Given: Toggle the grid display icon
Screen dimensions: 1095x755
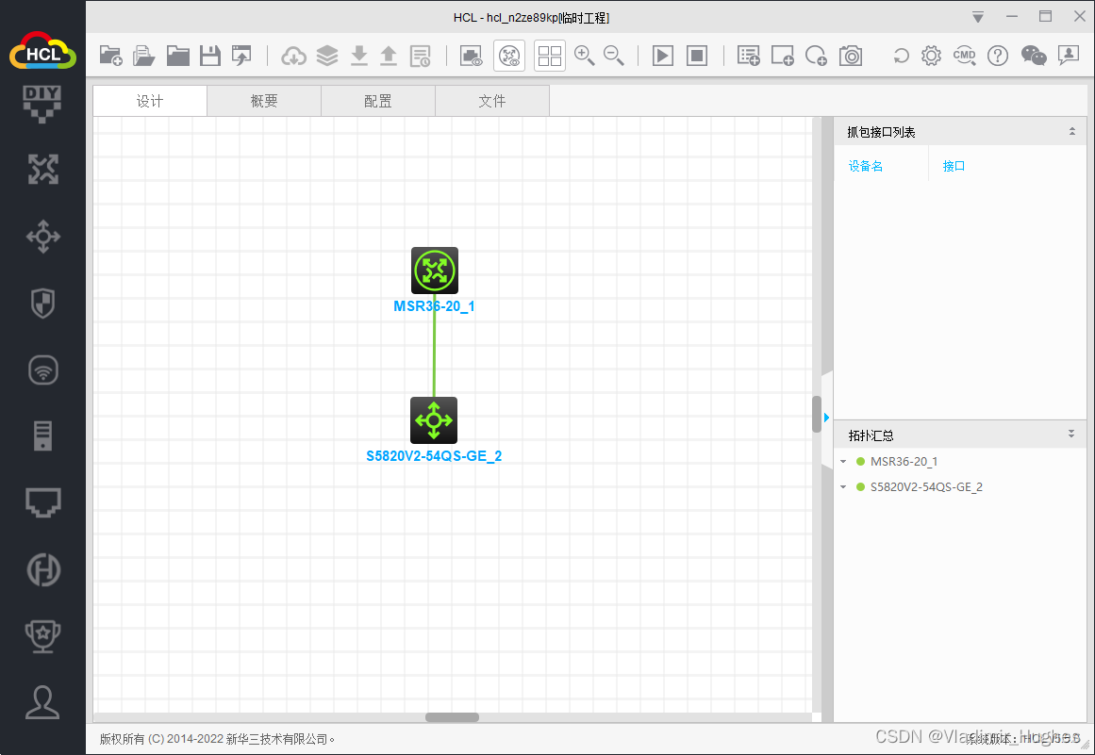Looking at the screenshot, I should 550,56.
